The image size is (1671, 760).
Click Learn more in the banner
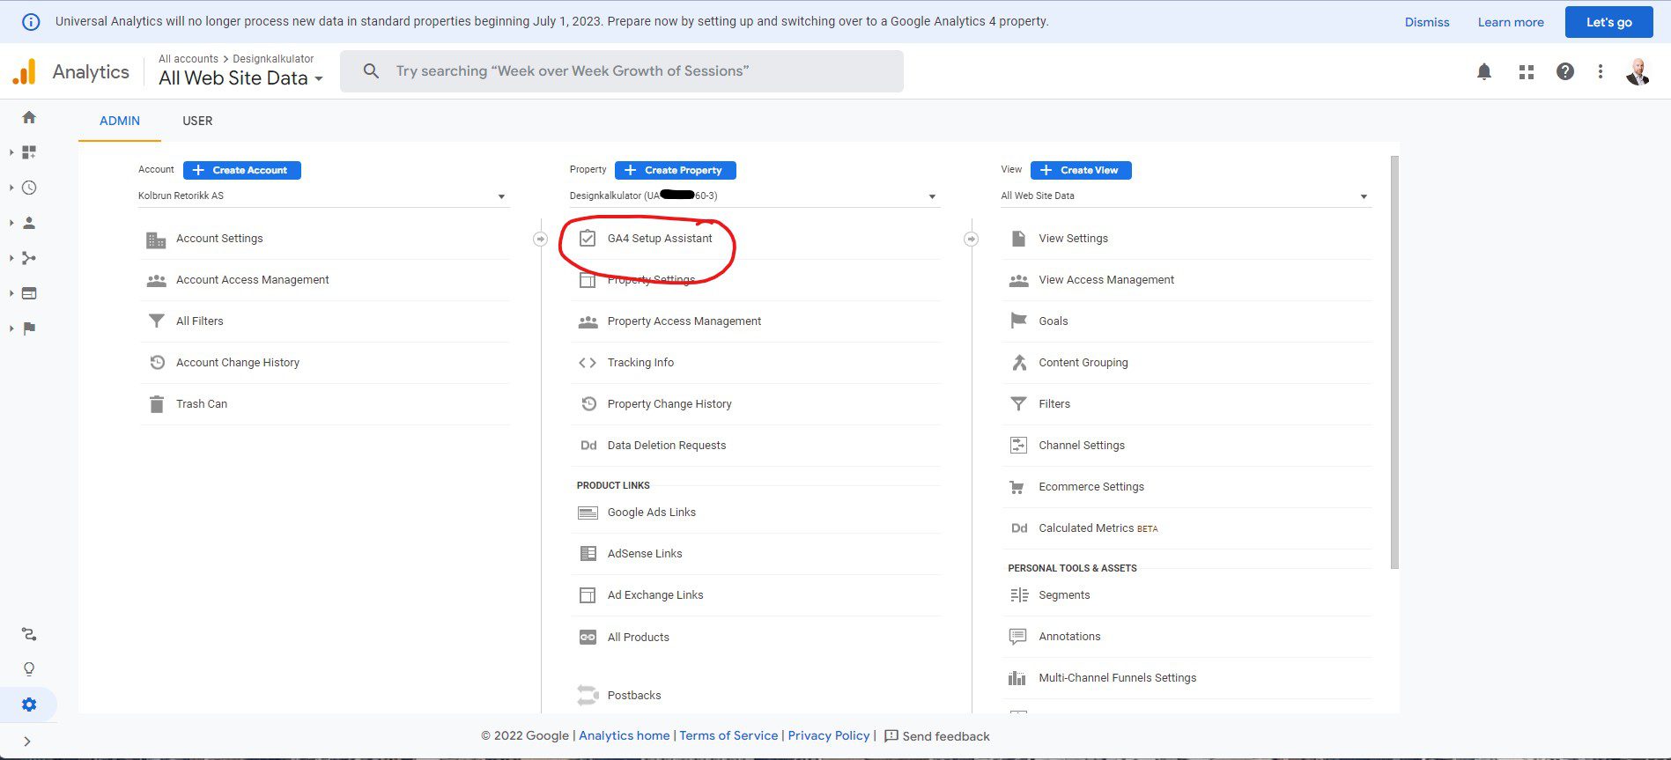tap(1511, 22)
